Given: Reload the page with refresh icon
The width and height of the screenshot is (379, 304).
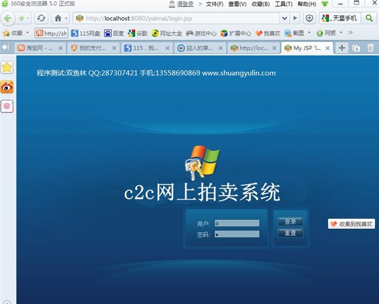Looking at the screenshot, I should click(x=41, y=18).
